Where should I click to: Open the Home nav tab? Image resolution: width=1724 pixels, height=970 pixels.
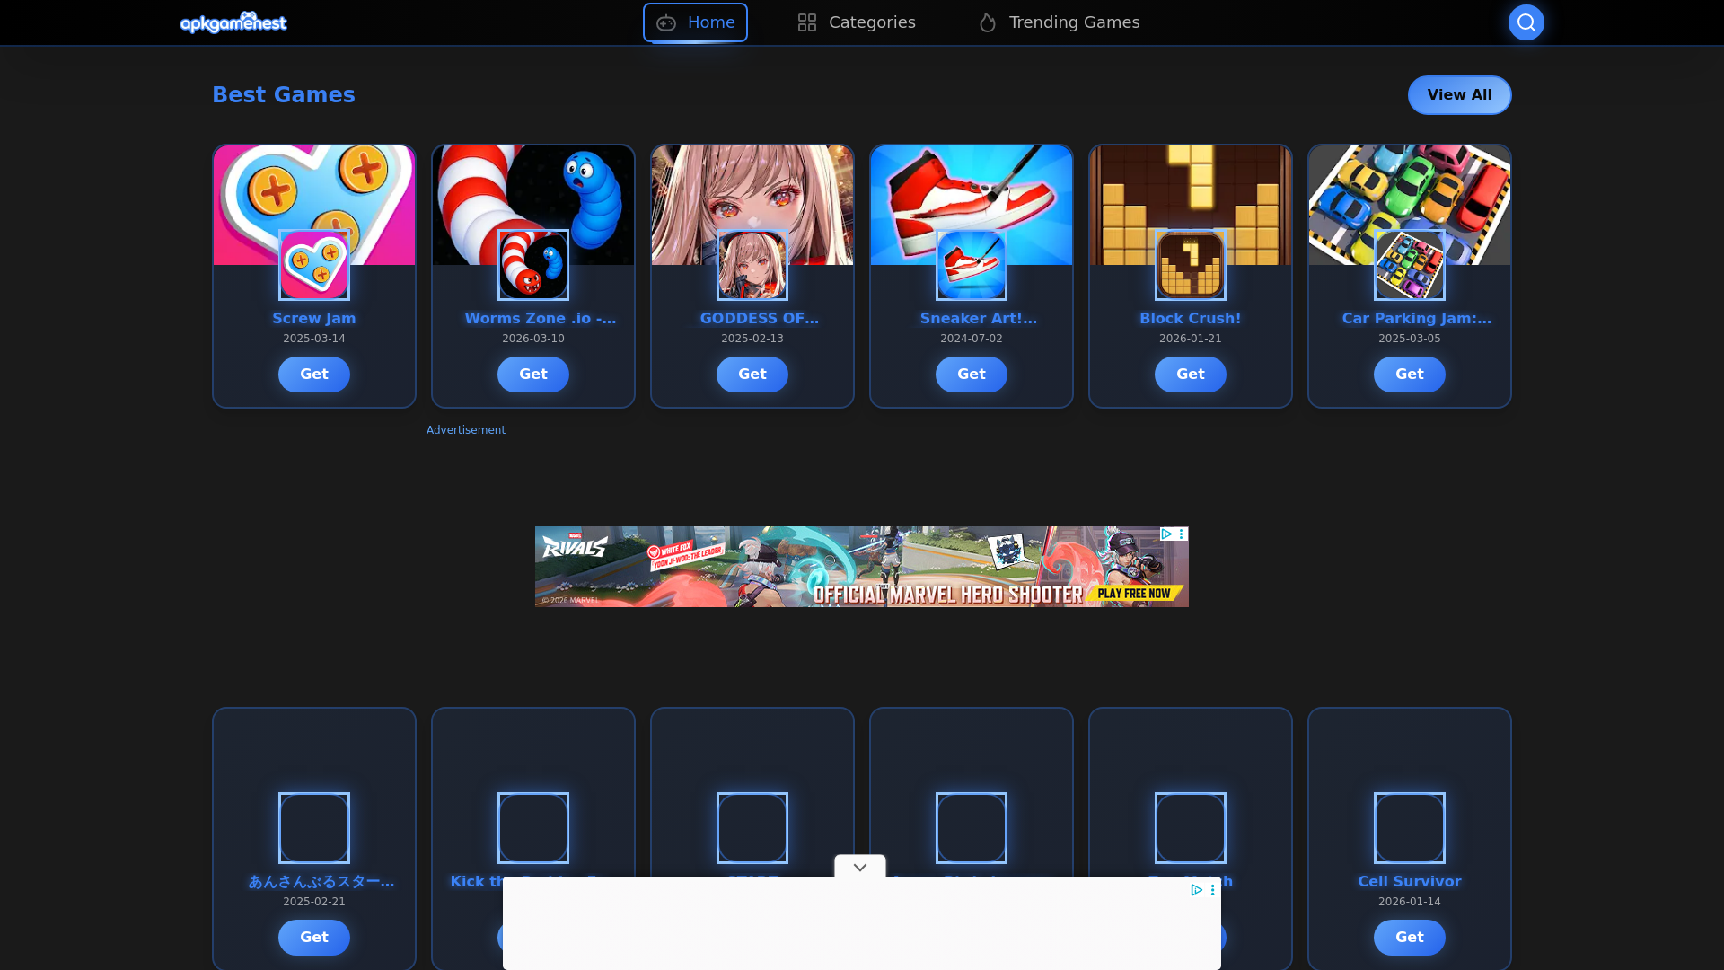click(695, 22)
